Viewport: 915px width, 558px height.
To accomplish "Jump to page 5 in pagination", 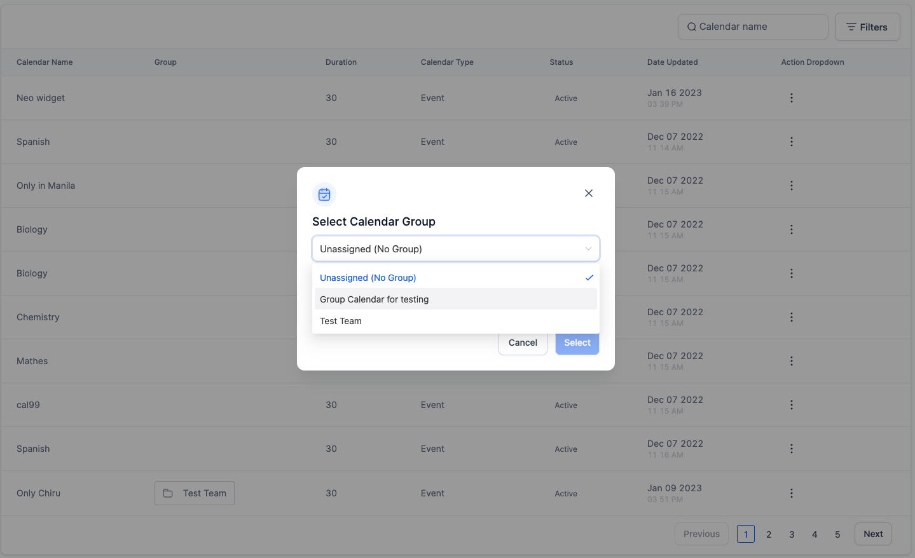I will (x=837, y=534).
